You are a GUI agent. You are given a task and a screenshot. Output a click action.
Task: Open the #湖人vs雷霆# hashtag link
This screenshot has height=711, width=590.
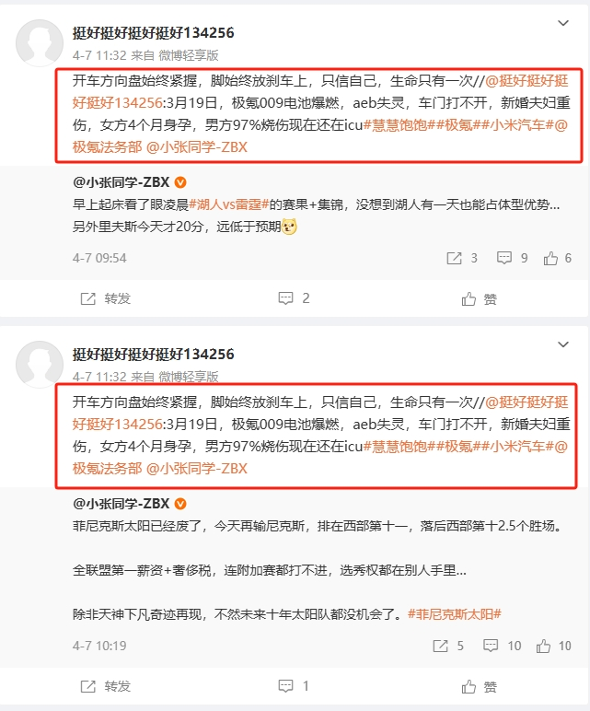tap(229, 204)
